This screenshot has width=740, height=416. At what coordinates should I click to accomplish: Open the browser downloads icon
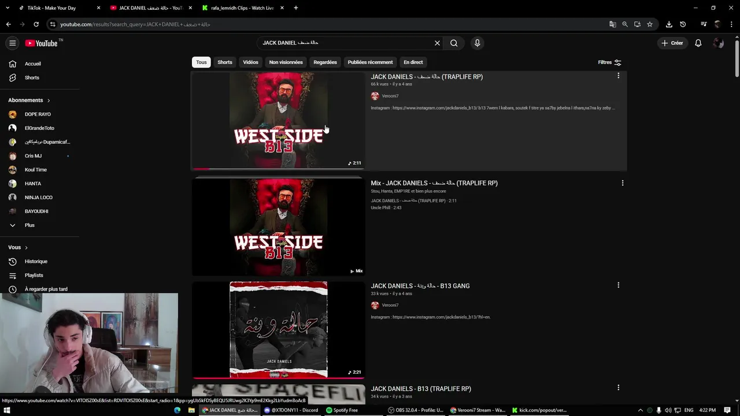pos(669,24)
